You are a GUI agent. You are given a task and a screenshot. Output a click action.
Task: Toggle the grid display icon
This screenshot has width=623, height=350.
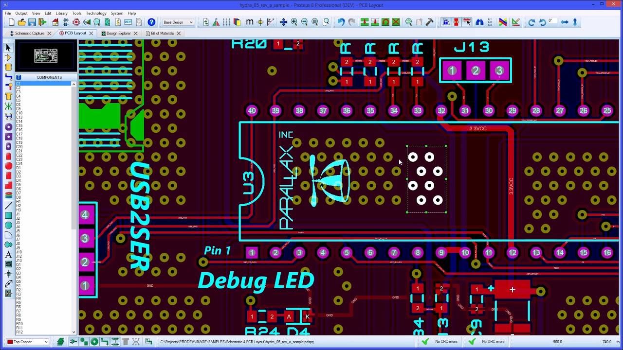226,22
